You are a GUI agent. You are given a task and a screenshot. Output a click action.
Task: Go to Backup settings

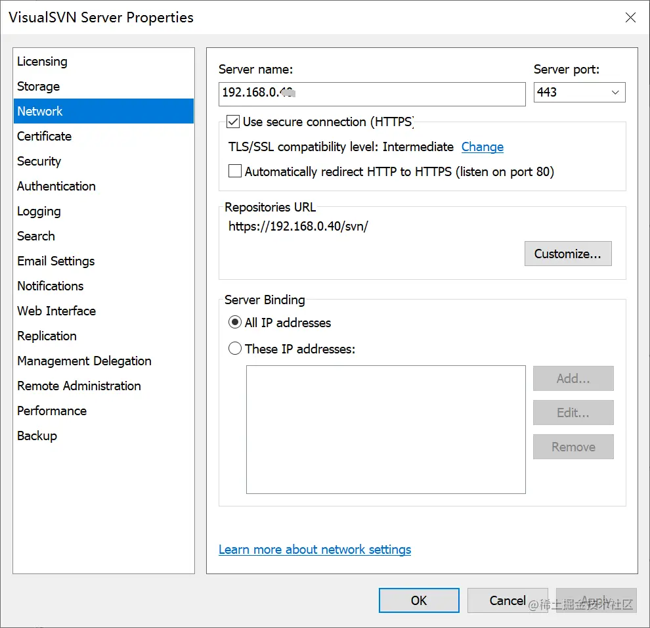104,436
